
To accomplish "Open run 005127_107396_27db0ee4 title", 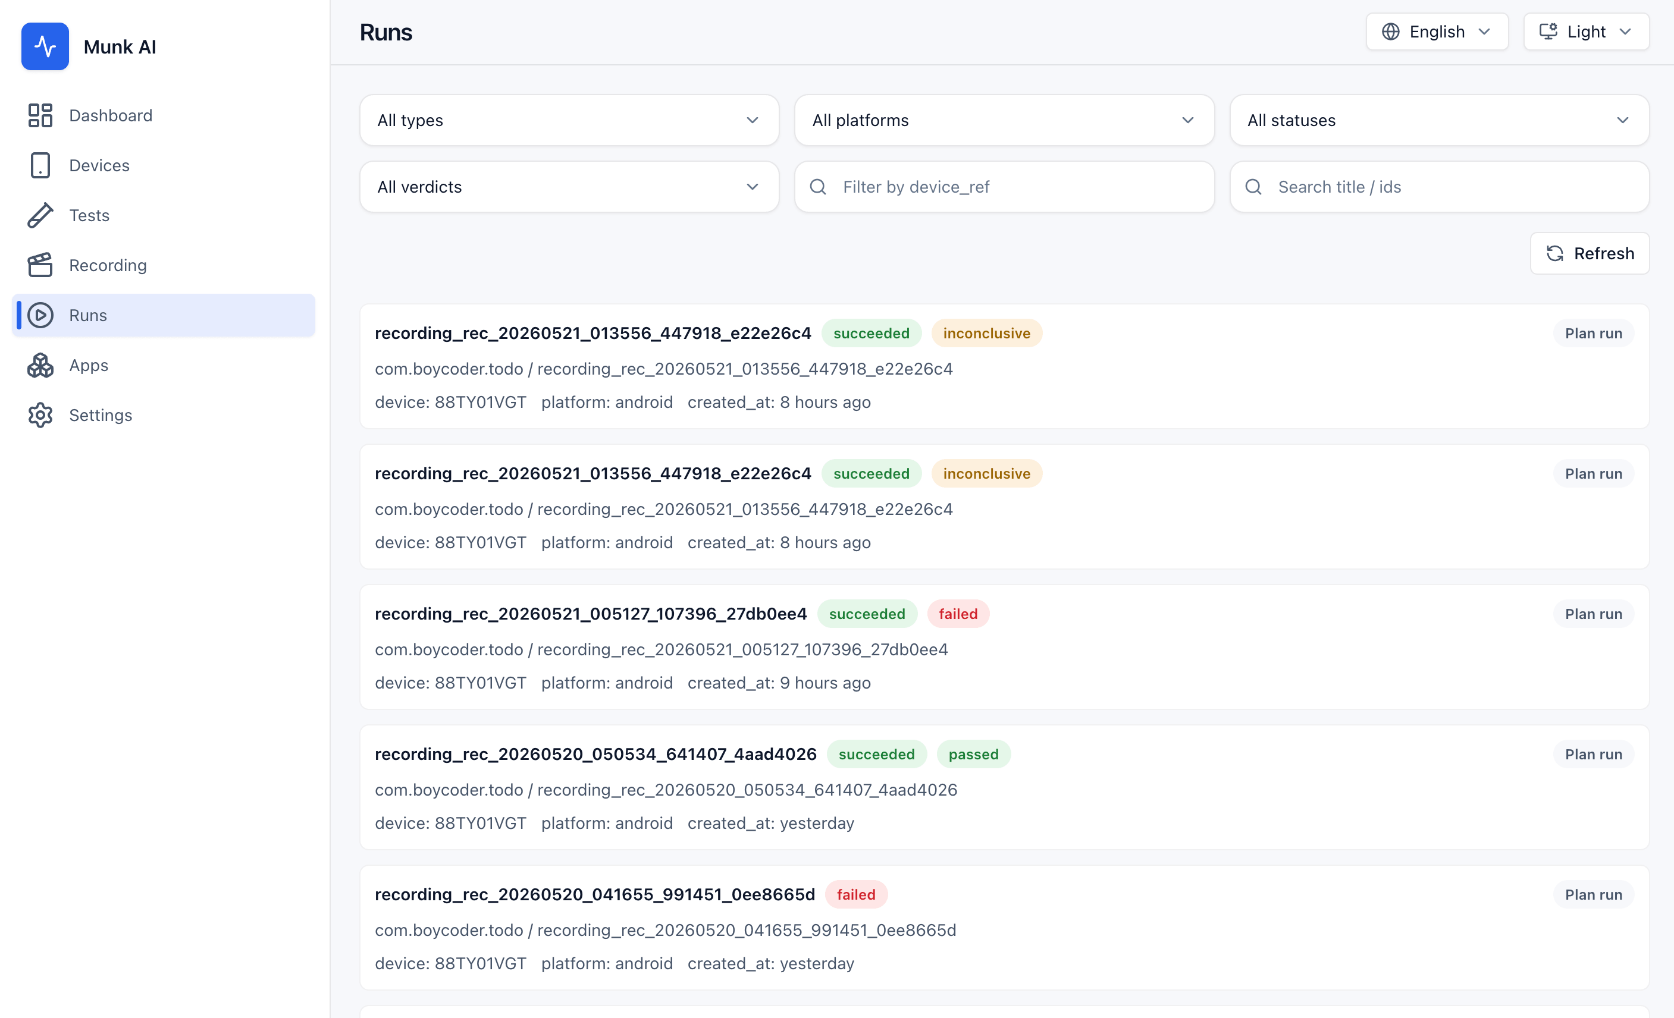I will tap(590, 614).
